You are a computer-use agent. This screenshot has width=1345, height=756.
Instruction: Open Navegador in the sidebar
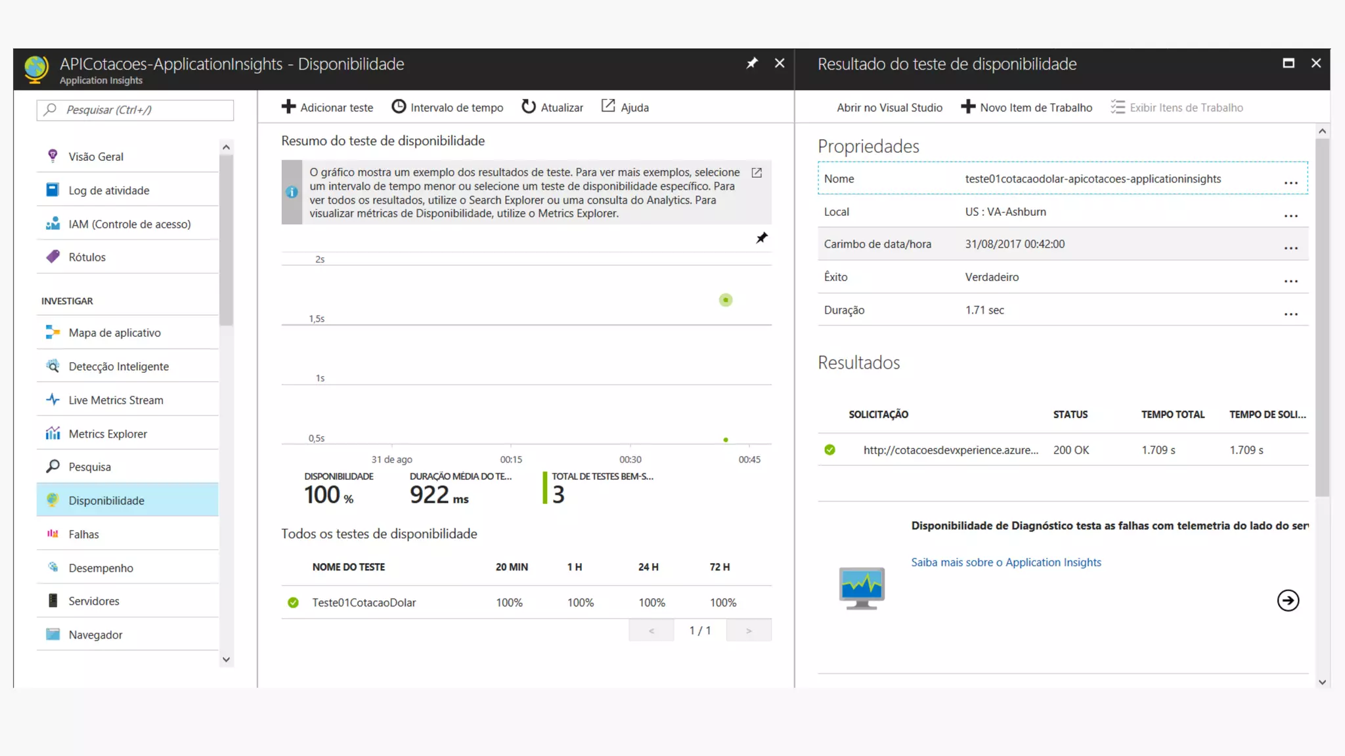pyautogui.click(x=127, y=635)
